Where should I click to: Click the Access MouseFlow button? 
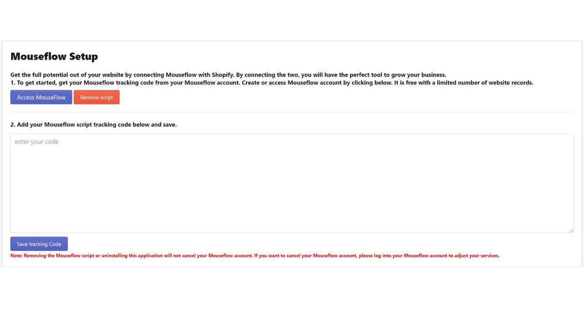41,97
